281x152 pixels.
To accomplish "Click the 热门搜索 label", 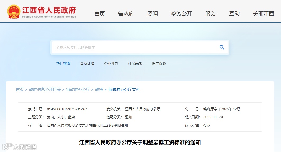I will pyautogui.click(x=63, y=63).
